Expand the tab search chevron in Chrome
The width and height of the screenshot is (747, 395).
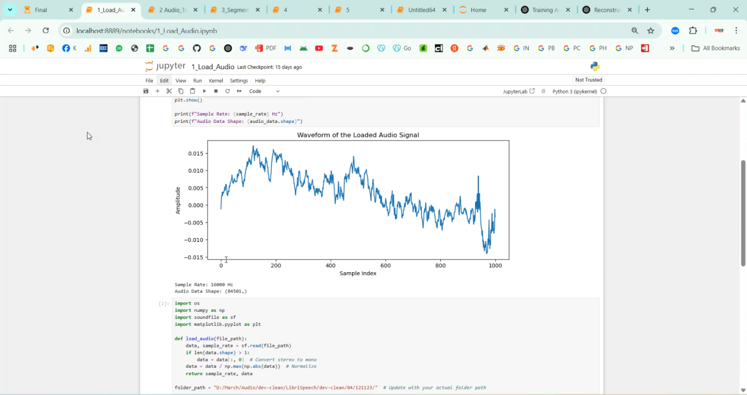[x=10, y=10]
